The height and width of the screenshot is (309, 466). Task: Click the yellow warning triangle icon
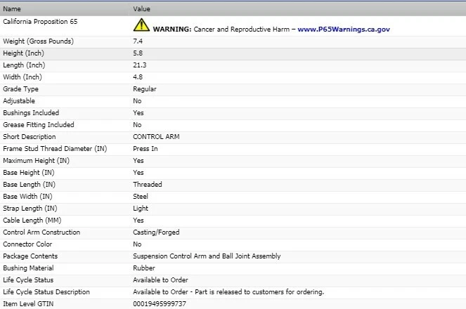pos(141,26)
